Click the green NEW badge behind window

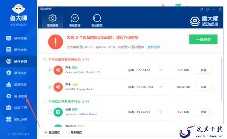tap(178, 5)
